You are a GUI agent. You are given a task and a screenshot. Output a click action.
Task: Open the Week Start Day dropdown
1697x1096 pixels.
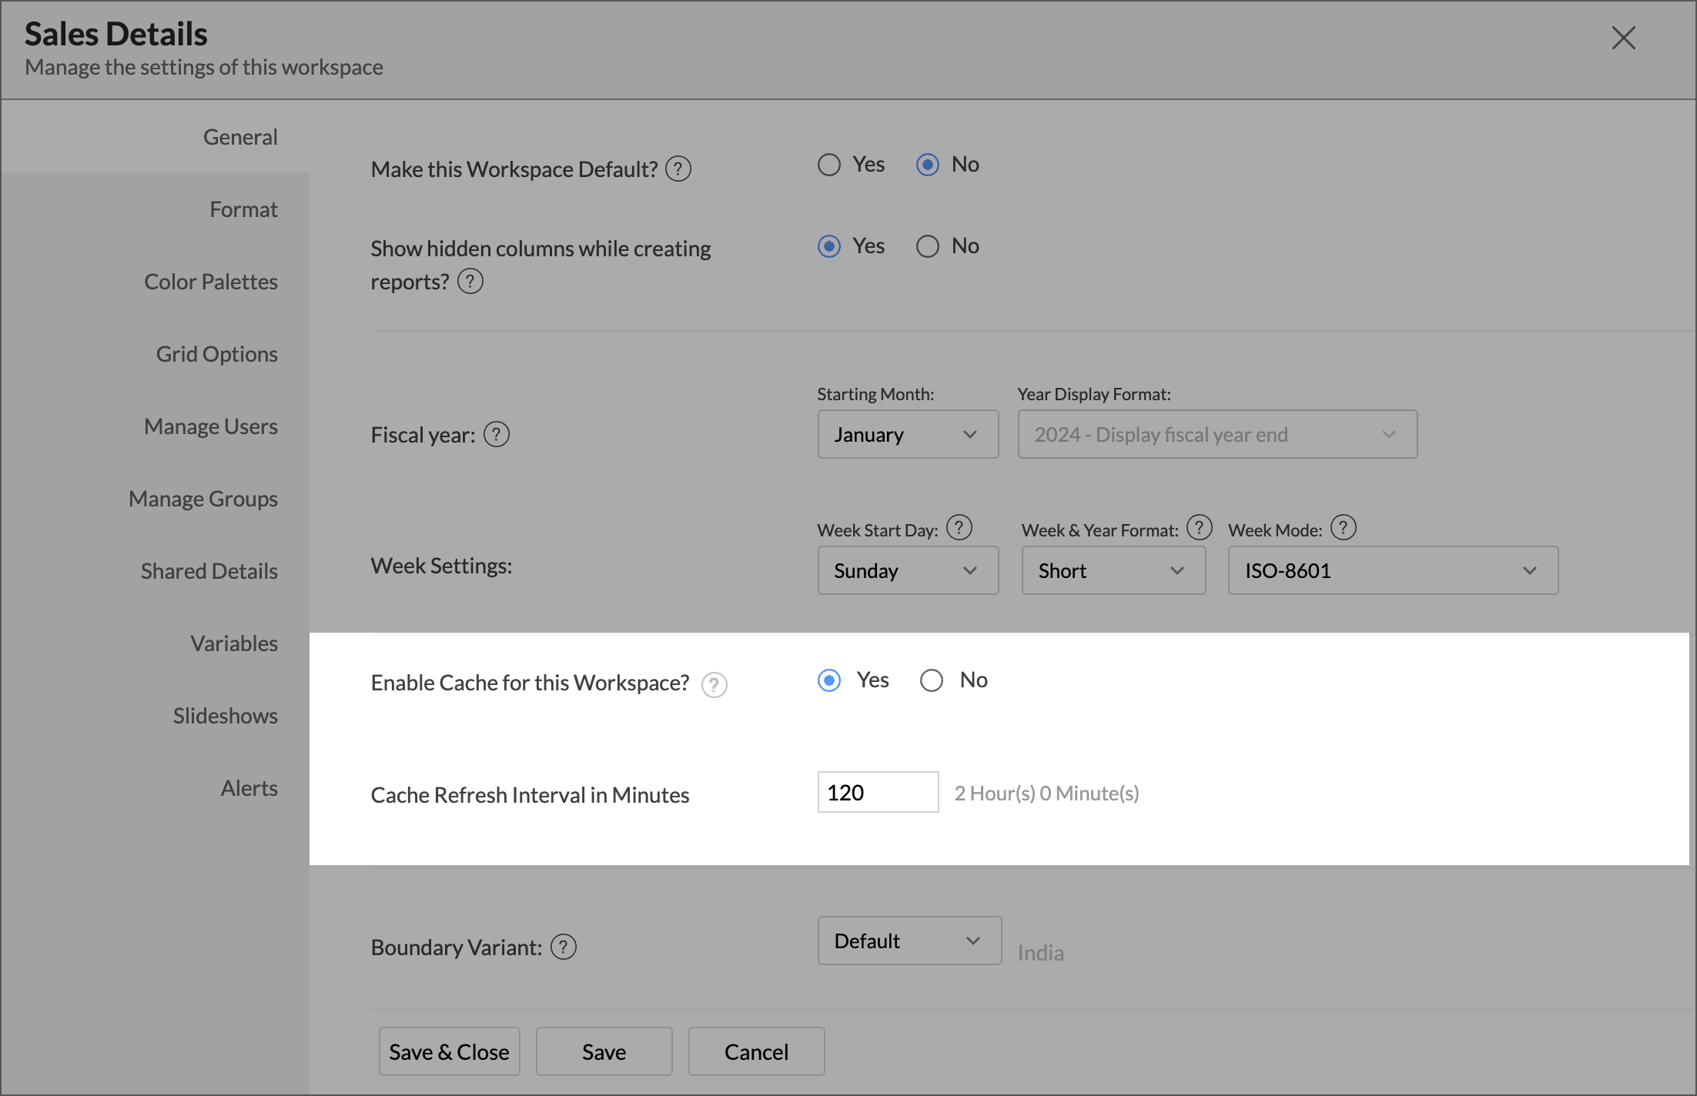pos(908,570)
